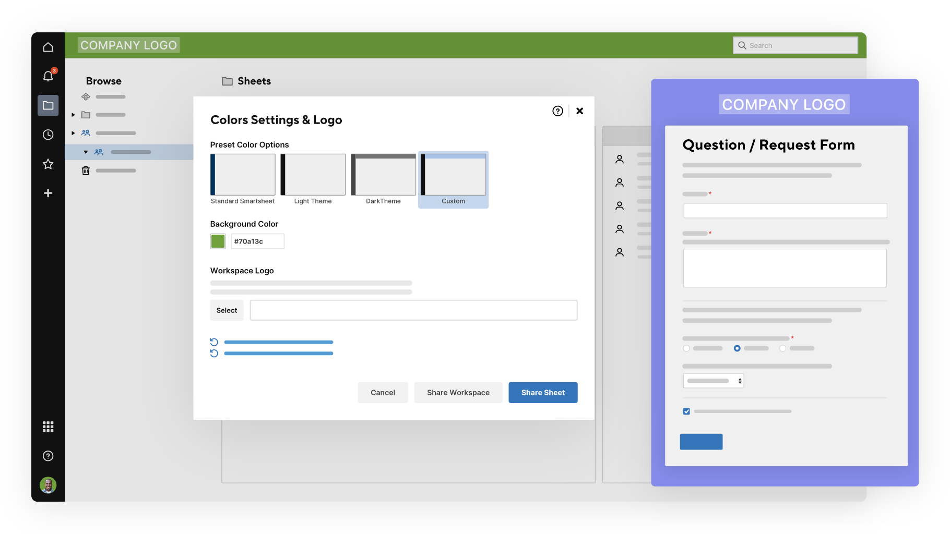Open the app launcher grid icon

[48, 427]
